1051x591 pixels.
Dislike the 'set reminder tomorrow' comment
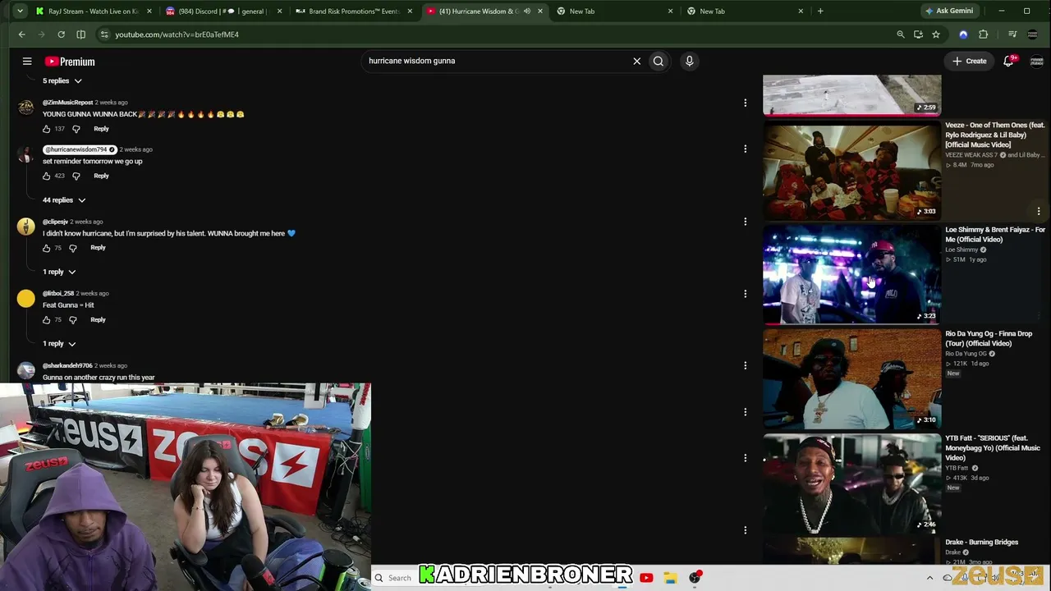point(76,176)
